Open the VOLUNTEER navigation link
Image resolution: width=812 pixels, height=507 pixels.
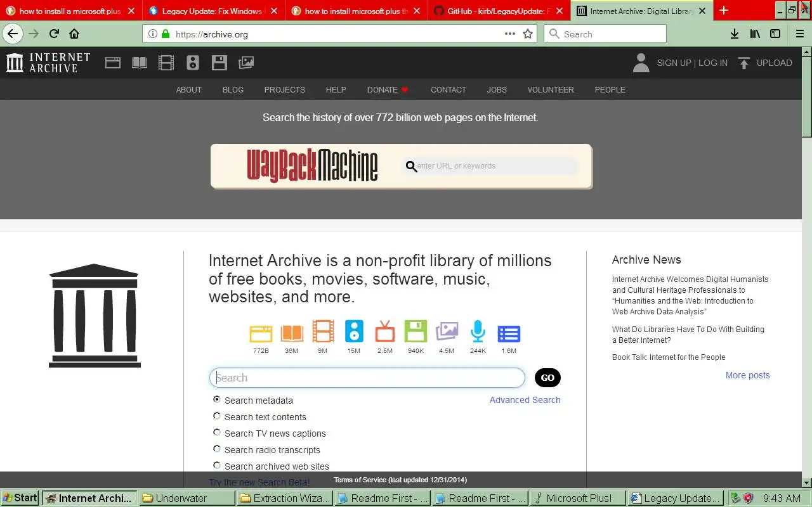(x=551, y=89)
